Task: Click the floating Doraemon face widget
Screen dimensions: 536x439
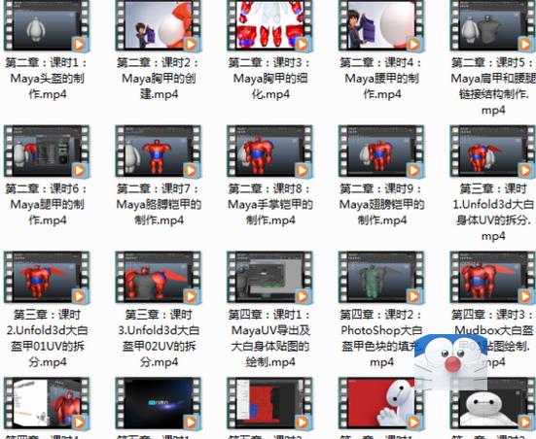Action: coord(451,362)
